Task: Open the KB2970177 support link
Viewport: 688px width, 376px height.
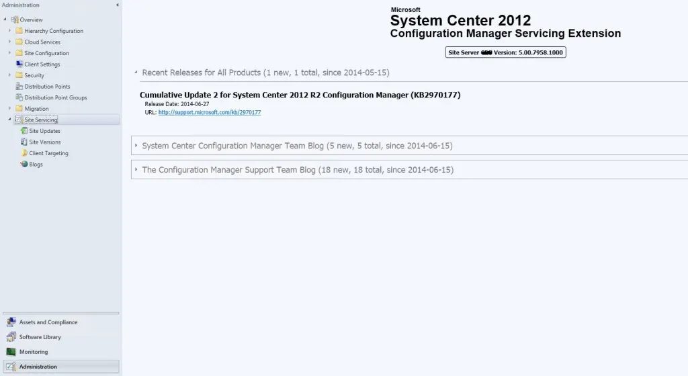Action: (210, 112)
